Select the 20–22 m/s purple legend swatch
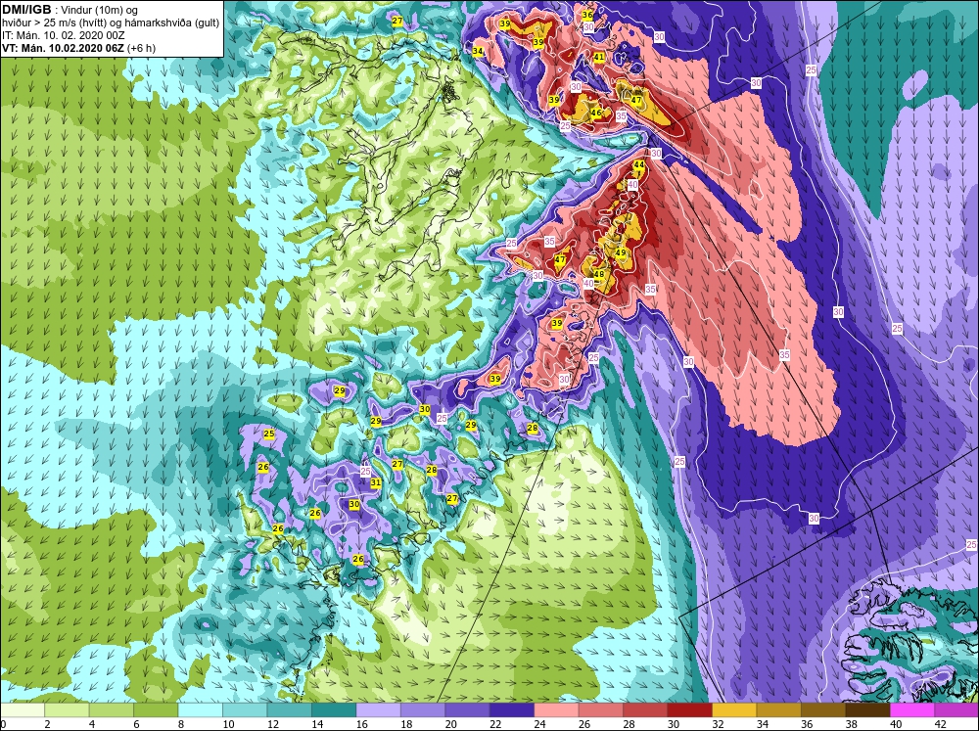 point(467,710)
